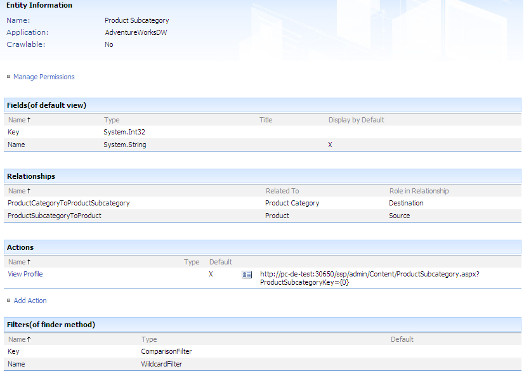The image size is (524, 376).
Task: Click the Role in Relationship column header
Action: point(419,191)
